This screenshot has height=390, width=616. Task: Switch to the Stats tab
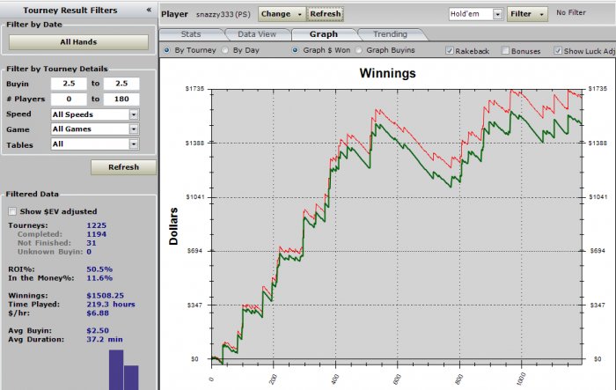click(x=191, y=34)
